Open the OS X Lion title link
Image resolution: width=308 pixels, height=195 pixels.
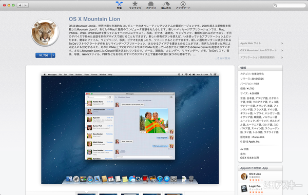pos(255,174)
